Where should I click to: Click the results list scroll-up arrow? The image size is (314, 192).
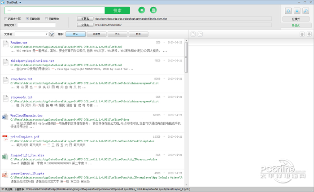click(186, 40)
